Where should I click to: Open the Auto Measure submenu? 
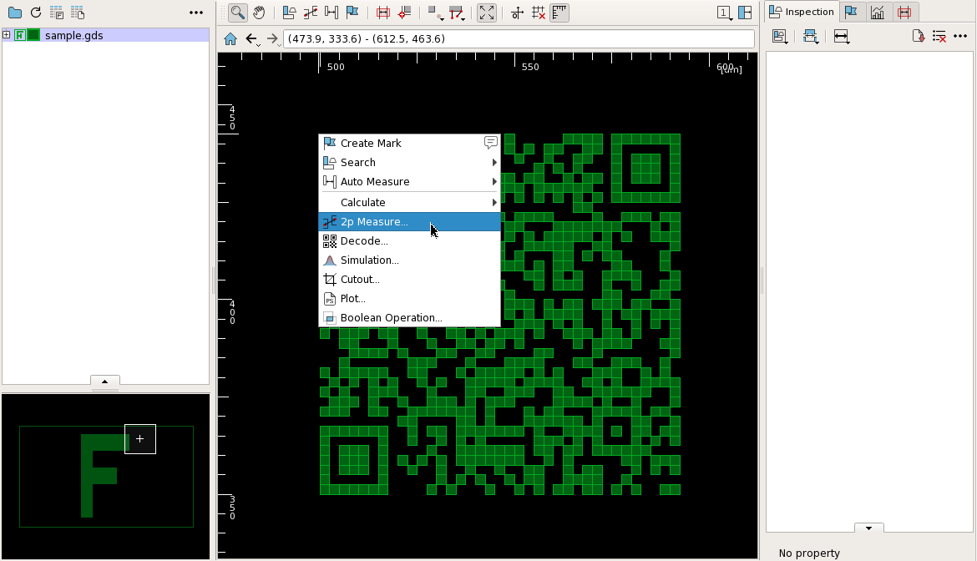click(410, 182)
